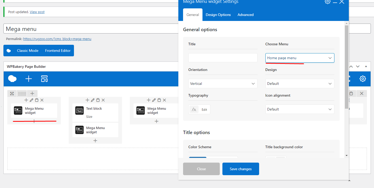Click the 'Title background color' label
The width and height of the screenshot is (374, 188).
pos(284,147)
